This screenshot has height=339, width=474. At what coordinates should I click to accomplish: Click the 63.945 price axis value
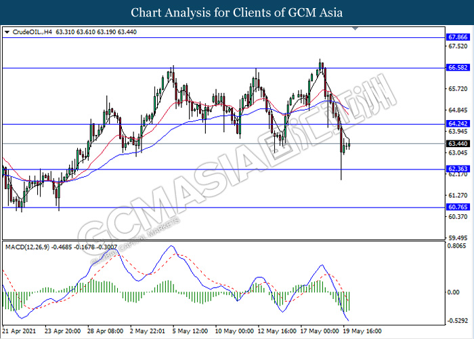pyautogui.click(x=458, y=132)
